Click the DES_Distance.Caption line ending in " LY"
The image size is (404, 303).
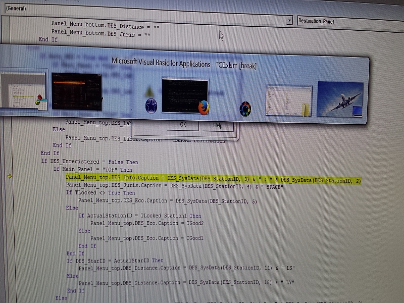pos(186,283)
